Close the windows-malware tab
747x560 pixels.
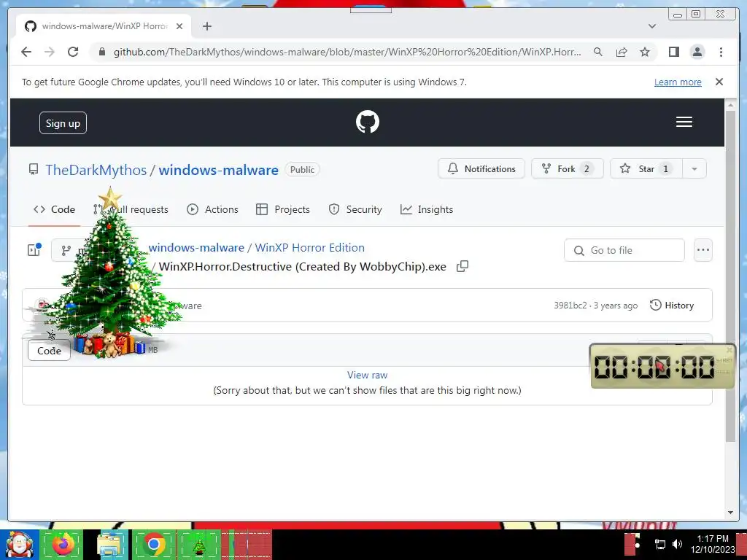tap(179, 26)
